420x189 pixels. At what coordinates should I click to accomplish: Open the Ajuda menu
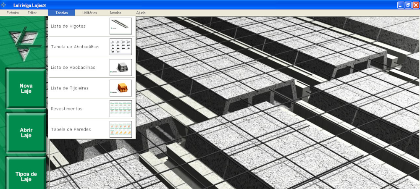[x=141, y=13]
